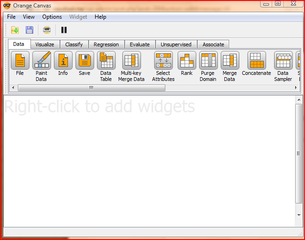Image resolution: width=305 pixels, height=240 pixels.
Task: Click the canvas scrollbar's down arrow
Action: click(x=298, y=215)
